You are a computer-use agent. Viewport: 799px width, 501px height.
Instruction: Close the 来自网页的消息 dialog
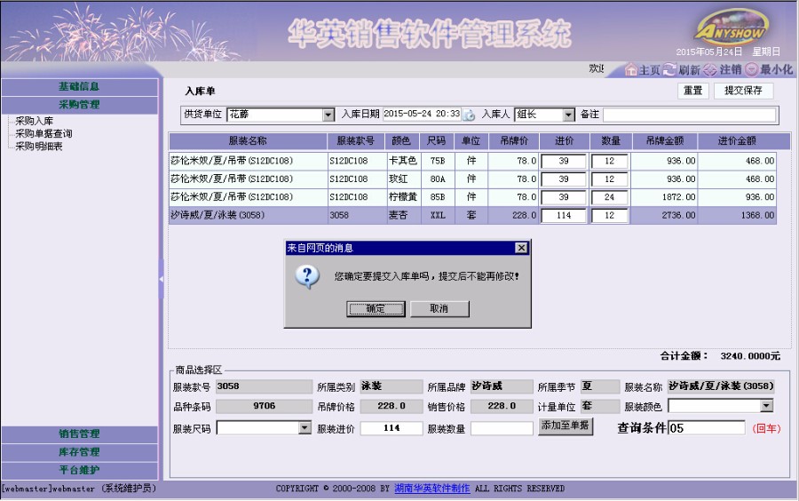(x=521, y=248)
